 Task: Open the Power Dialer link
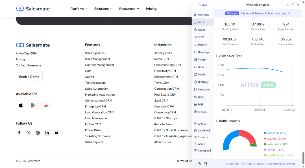point(93,130)
